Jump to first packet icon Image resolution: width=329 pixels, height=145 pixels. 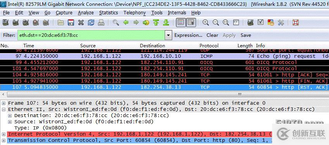click(x=156, y=22)
